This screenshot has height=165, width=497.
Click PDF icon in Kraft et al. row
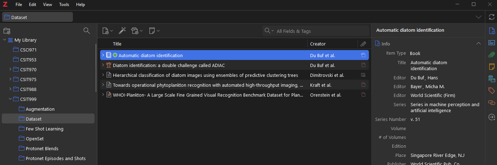[x=363, y=85]
